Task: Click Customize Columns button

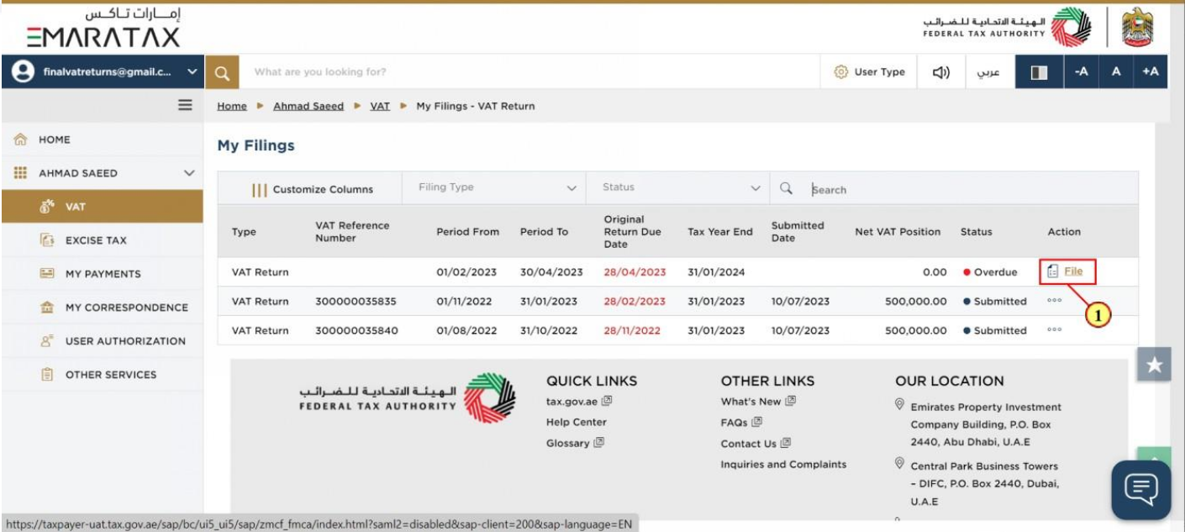Action: pos(312,189)
